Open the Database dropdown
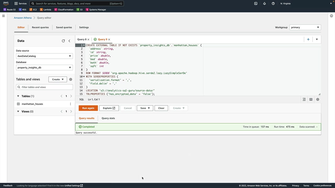Image resolution: width=335 pixels, height=188 pixels. pyautogui.click(x=44, y=68)
